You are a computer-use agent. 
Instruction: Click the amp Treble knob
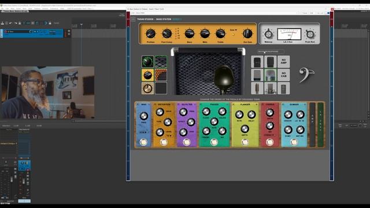click(220, 34)
